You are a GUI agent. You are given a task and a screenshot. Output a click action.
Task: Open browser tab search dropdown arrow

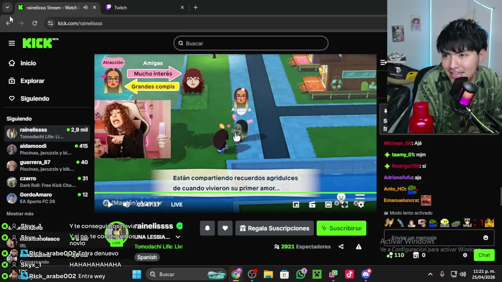click(7, 7)
